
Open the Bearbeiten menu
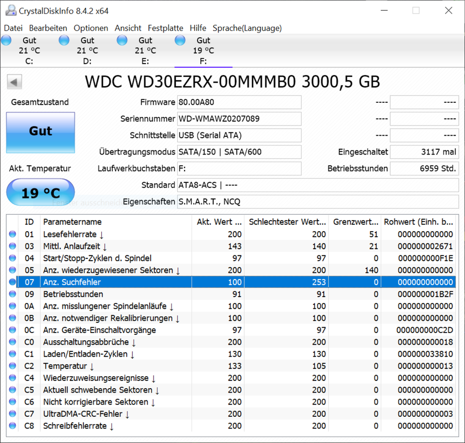point(48,28)
